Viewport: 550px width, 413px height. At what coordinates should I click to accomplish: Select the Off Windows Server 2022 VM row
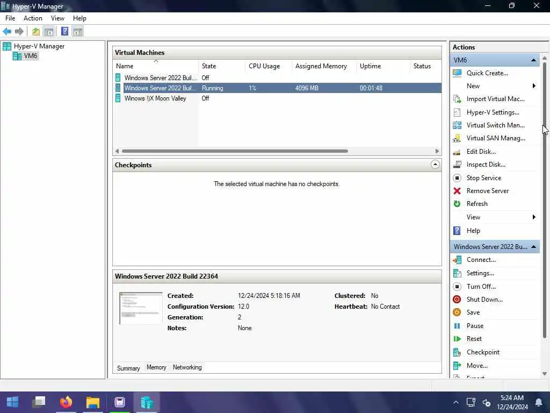pyautogui.click(x=278, y=78)
